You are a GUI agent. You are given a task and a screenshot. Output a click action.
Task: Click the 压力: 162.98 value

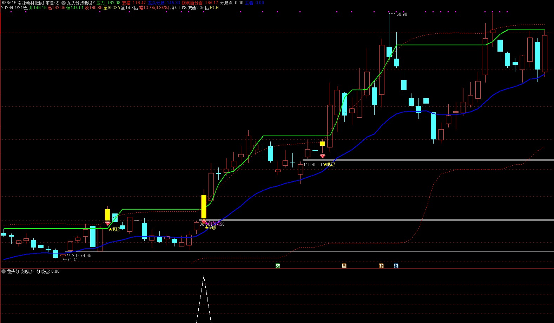108,3
